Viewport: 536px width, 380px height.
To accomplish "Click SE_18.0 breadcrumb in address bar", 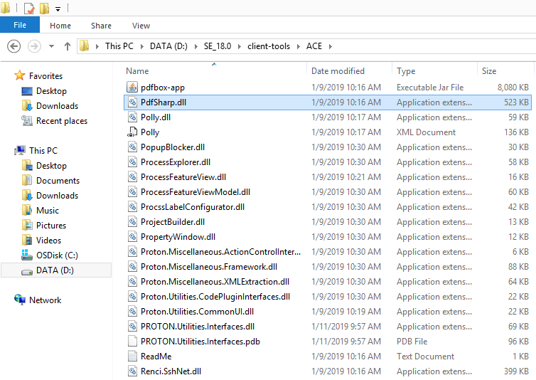I will (218, 46).
